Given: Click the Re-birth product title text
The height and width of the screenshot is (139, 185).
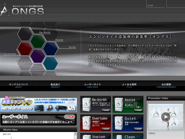Looking at the screenshot, I should tap(99, 100).
